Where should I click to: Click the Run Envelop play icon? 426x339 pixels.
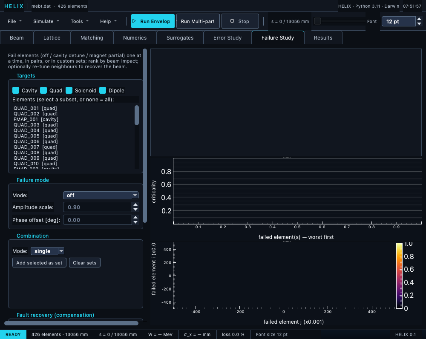[x=134, y=21]
